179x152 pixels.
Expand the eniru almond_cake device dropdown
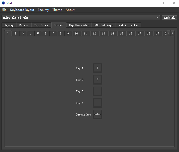click(81, 18)
